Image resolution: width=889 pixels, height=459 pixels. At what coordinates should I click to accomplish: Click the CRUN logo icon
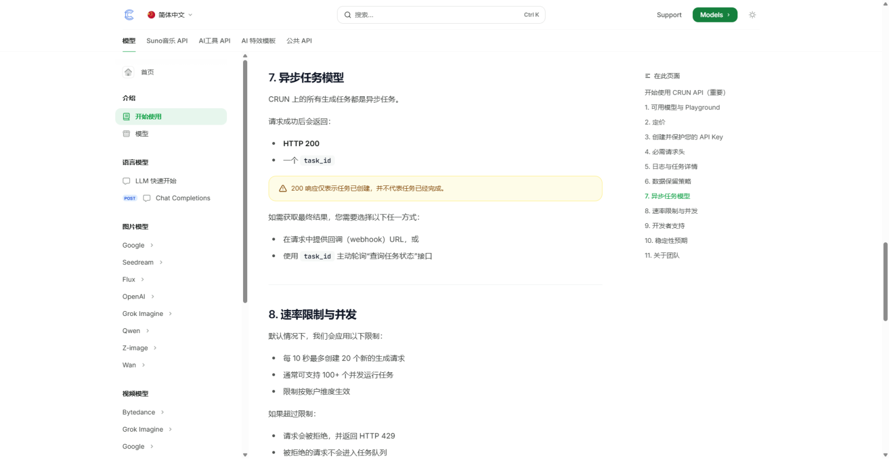click(x=129, y=15)
